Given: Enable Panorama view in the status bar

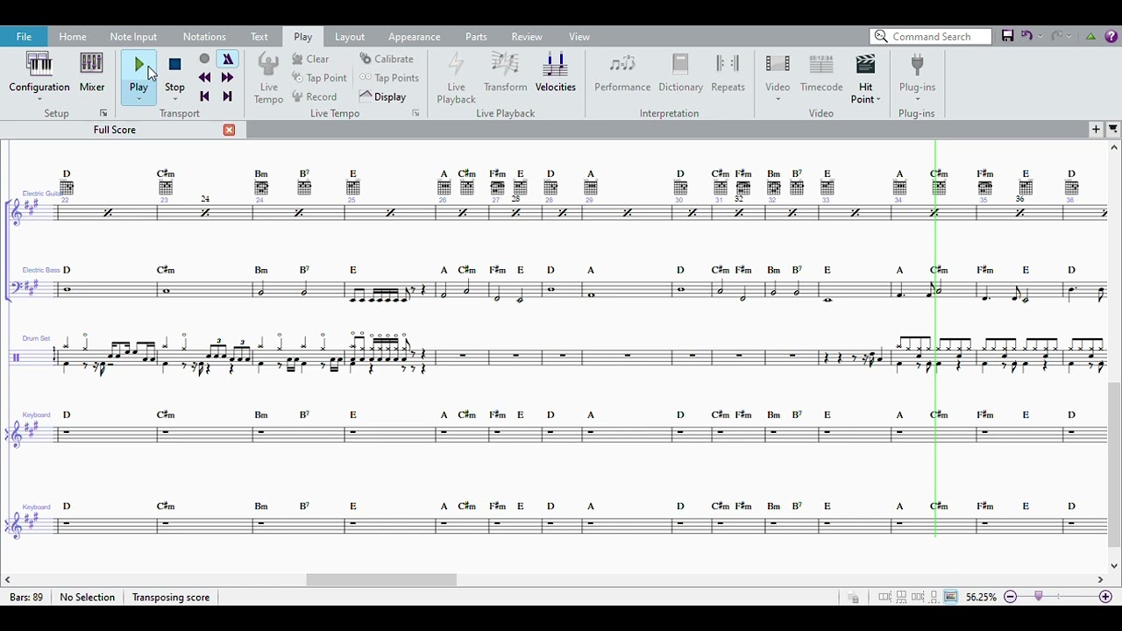Looking at the screenshot, I should (950, 597).
